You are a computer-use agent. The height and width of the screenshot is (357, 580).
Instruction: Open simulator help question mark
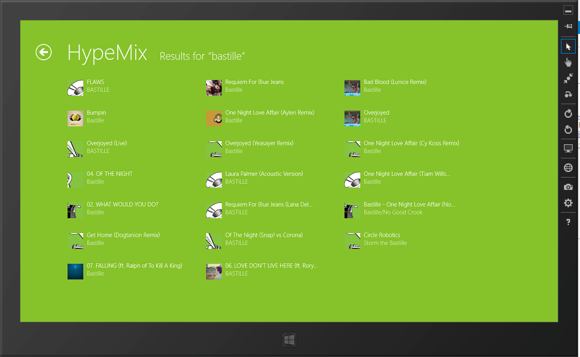click(x=568, y=222)
